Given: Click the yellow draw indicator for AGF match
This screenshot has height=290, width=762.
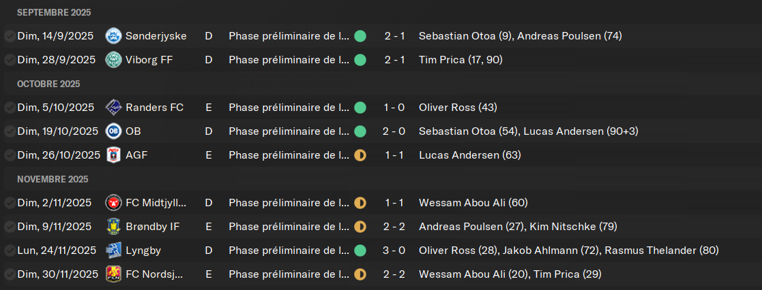Looking at the screenshot, I should click(360, 155).
